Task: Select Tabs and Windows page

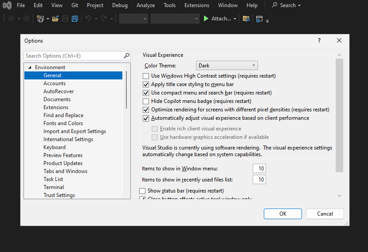Action: 65,171
